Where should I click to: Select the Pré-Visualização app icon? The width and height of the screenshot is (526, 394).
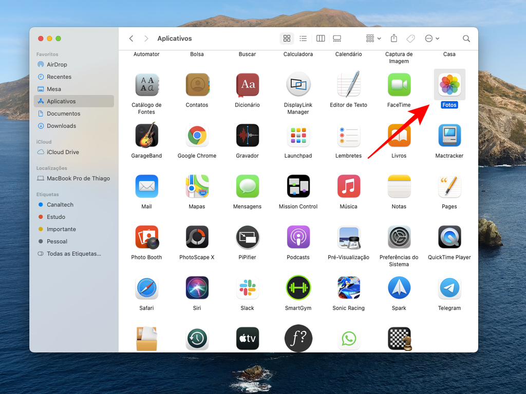[x=349, y=237]
